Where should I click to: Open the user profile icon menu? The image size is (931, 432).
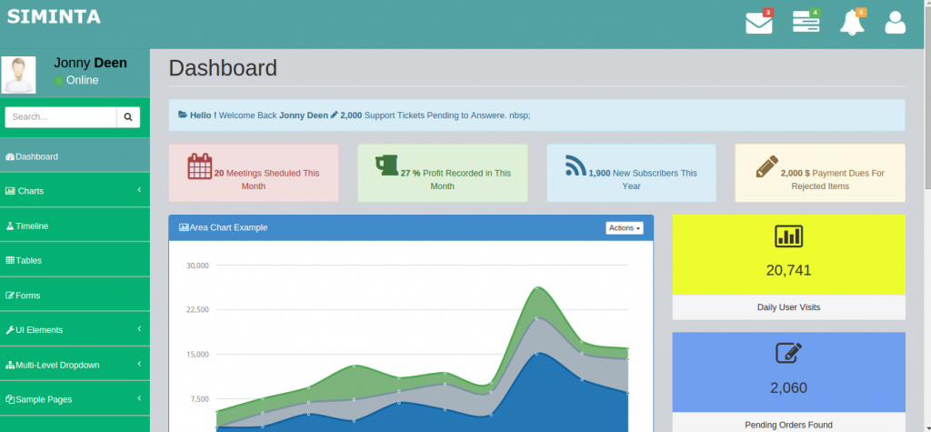pos(896,23)
